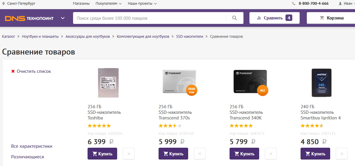Expand the Наши проекты dropdown

(x=142, y=4)
